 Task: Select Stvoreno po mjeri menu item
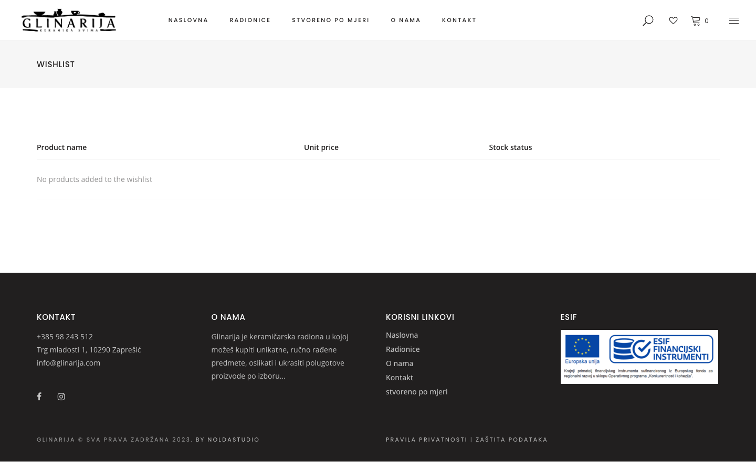point(331,20)
